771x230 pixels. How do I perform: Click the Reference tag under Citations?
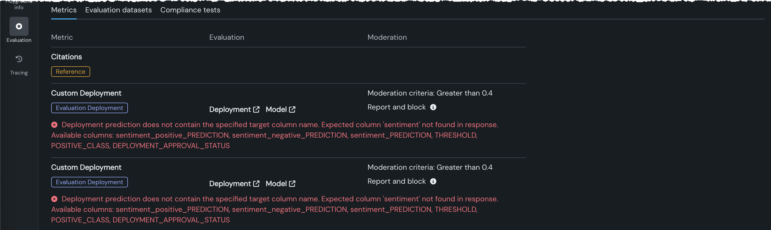70,72
